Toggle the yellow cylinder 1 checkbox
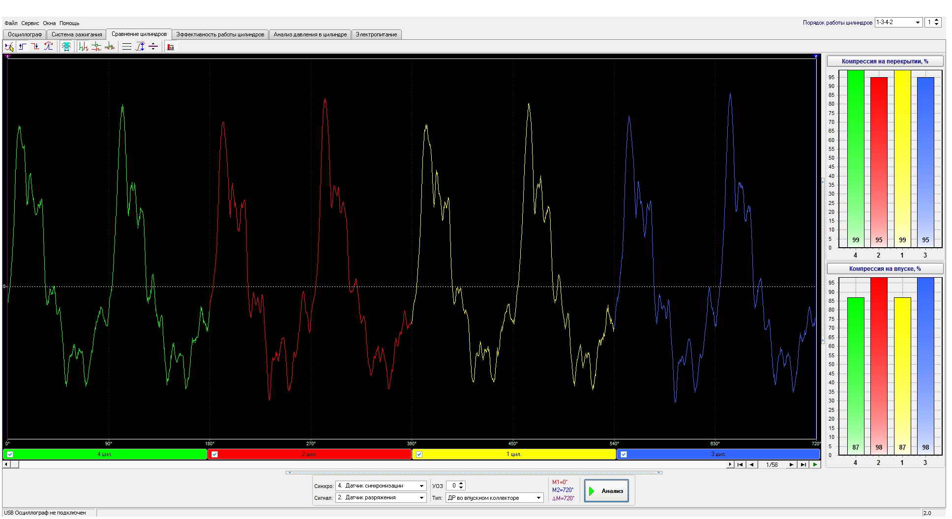The image size is (952, 519). (x=419, y=454)
